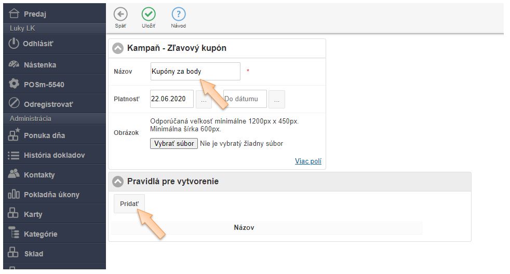Select POSm-5540 gear icon
This screenshot has width=510, height=274.
14,84
